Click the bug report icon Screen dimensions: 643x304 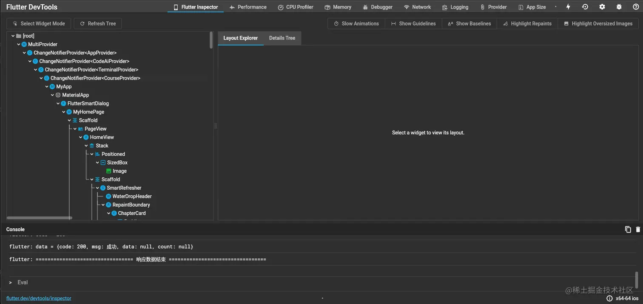coord(619,7)
